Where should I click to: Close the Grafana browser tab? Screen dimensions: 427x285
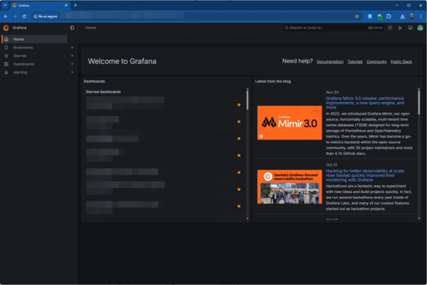66,5
